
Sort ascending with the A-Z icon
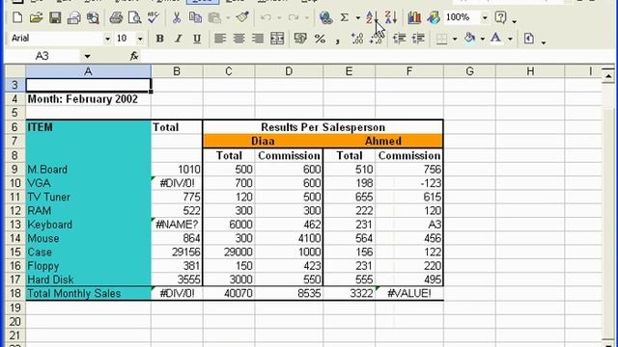click(x=371, y=17)
